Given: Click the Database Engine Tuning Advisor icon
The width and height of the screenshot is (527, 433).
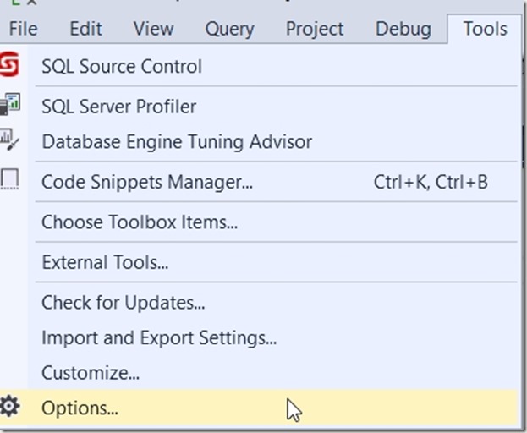Looking at the screenshot, I should pyautogui.click(x=9, y=140).
